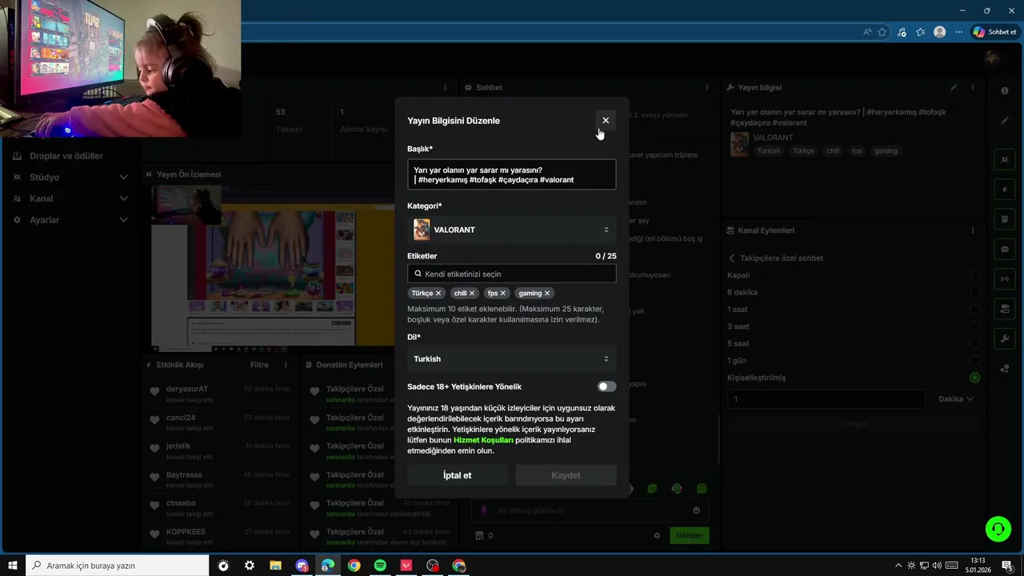
Task: Click the Windows taskbar search box
Action: (x=118, y=566)
